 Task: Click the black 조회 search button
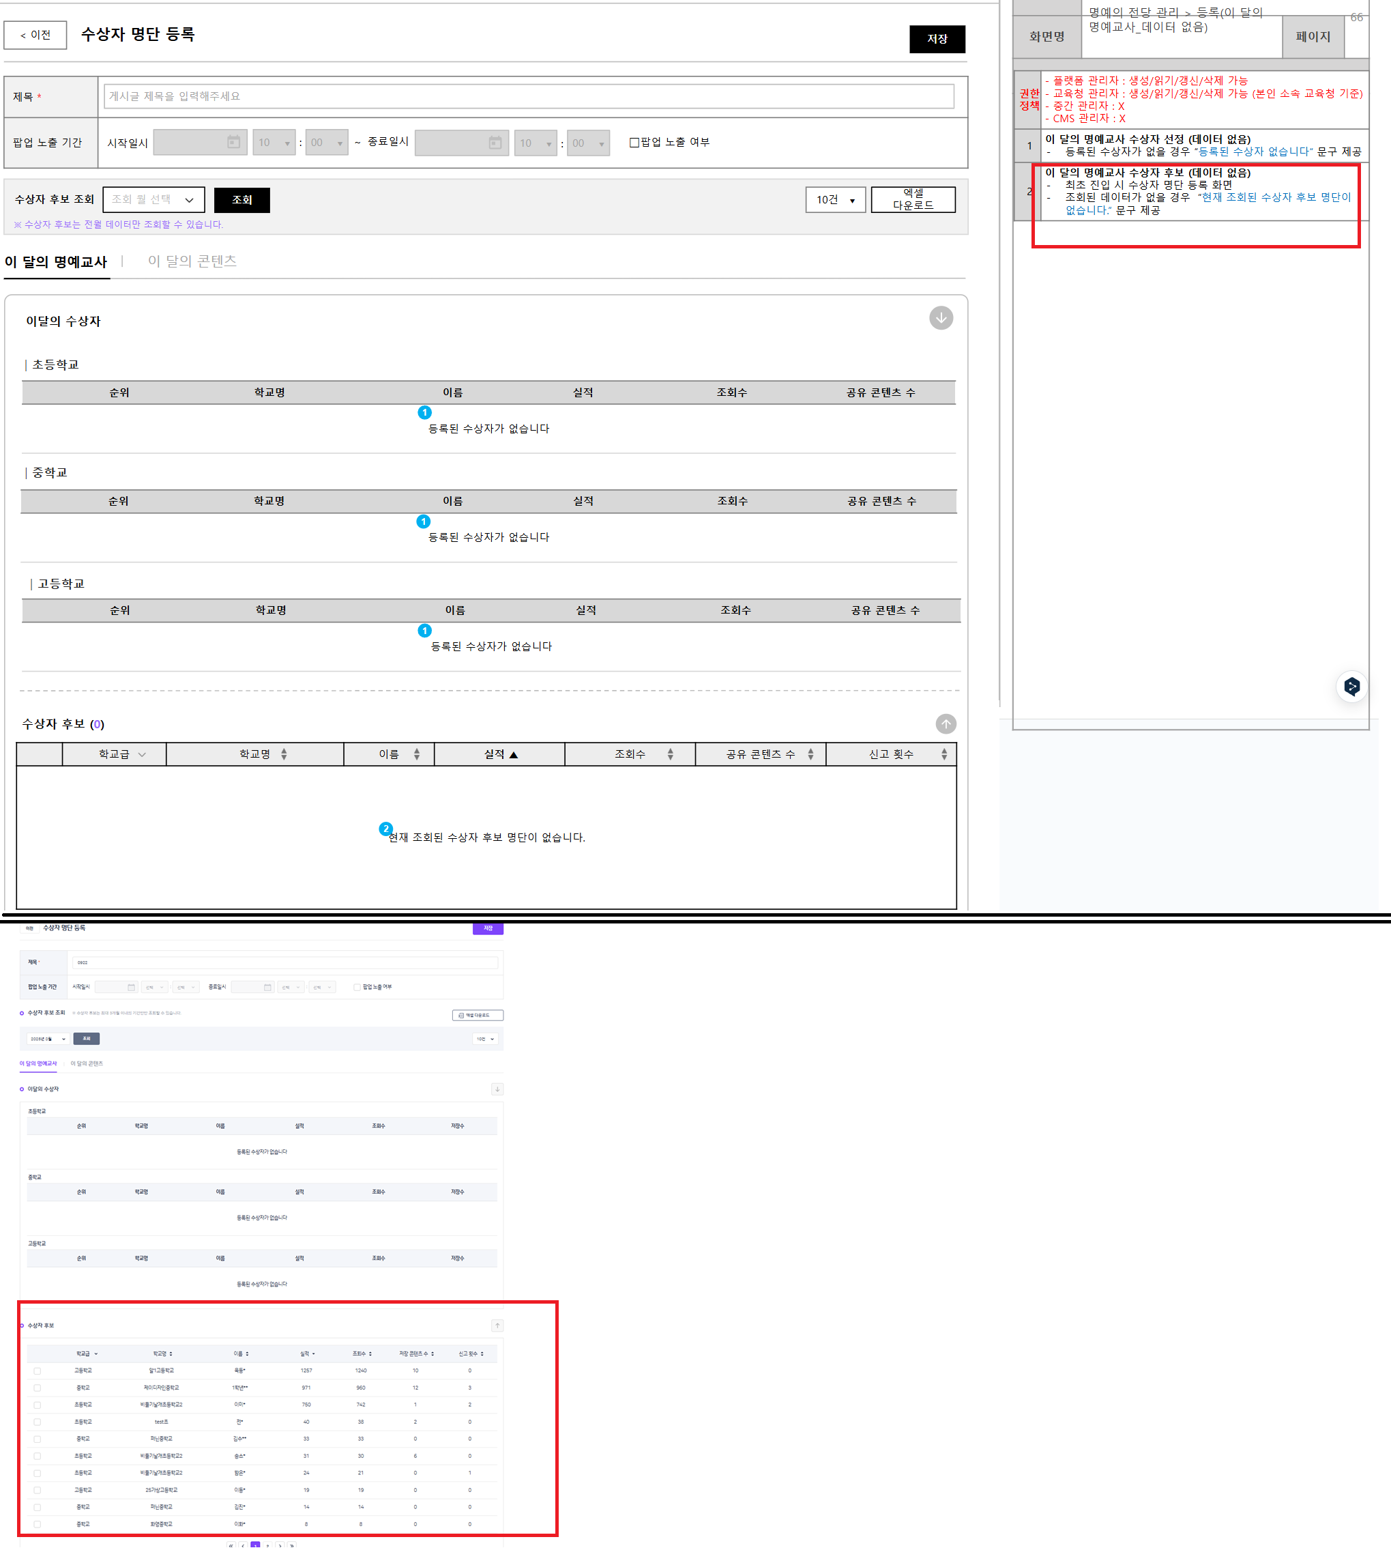(x=241, y=199)
